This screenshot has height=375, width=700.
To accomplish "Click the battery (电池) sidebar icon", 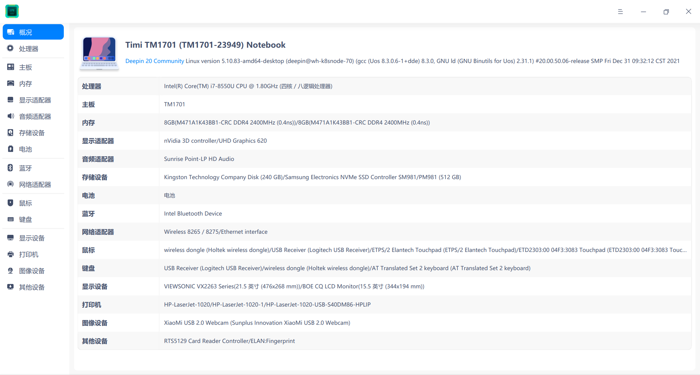I will 11,149.
